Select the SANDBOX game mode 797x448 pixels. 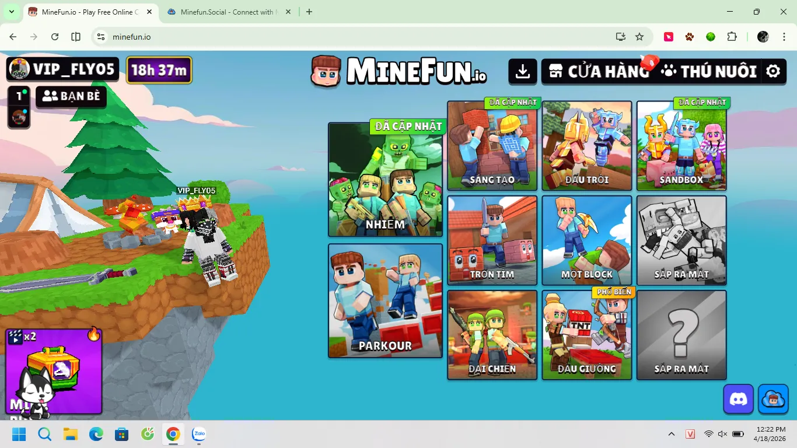click(681, 146)
